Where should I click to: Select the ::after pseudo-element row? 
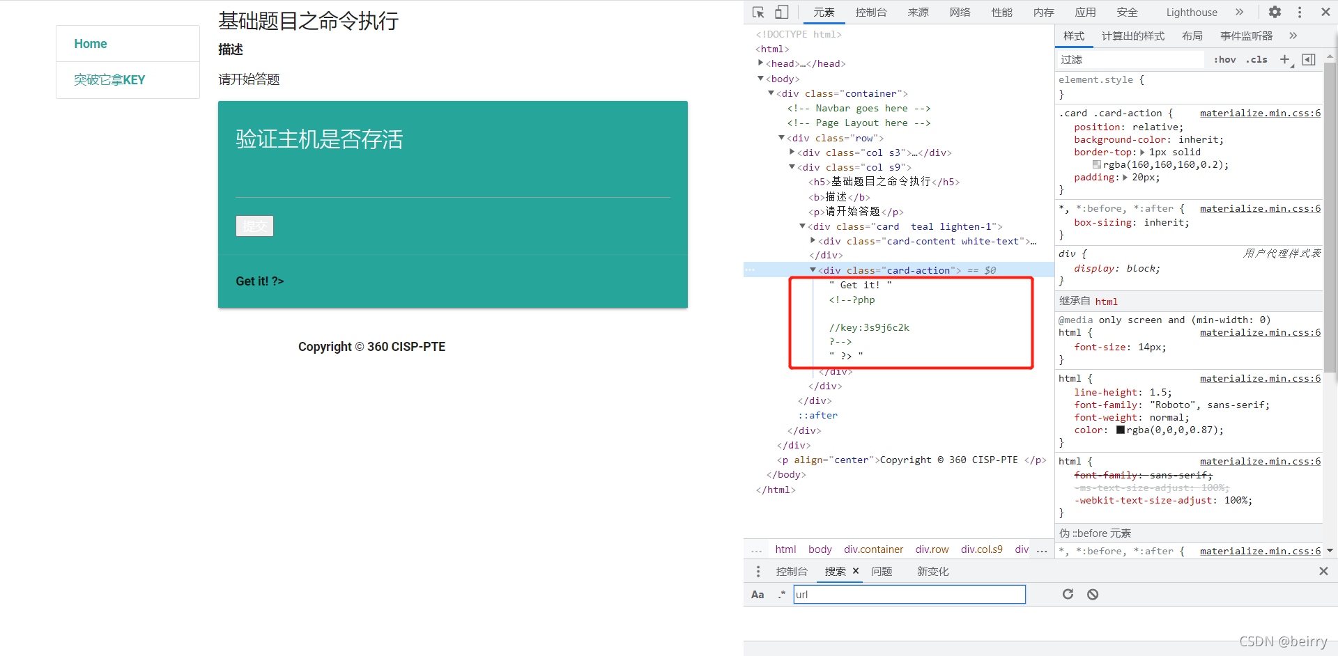click(818, 415)
